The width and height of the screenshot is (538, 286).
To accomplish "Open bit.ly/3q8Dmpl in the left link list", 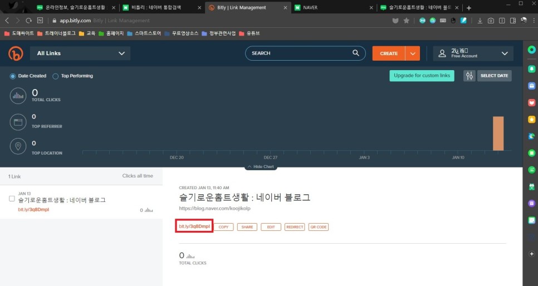I will 33,210.
